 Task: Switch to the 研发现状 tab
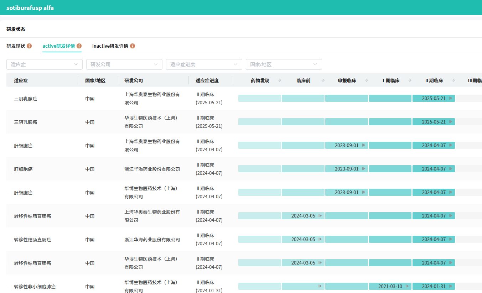point(16,46)
